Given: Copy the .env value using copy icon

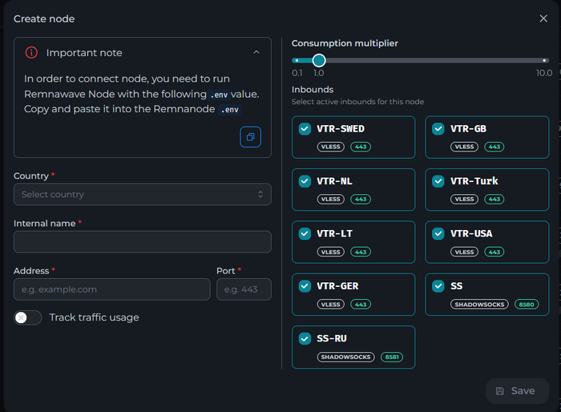Looking at the screenshot, I should [x=250, y=137].
